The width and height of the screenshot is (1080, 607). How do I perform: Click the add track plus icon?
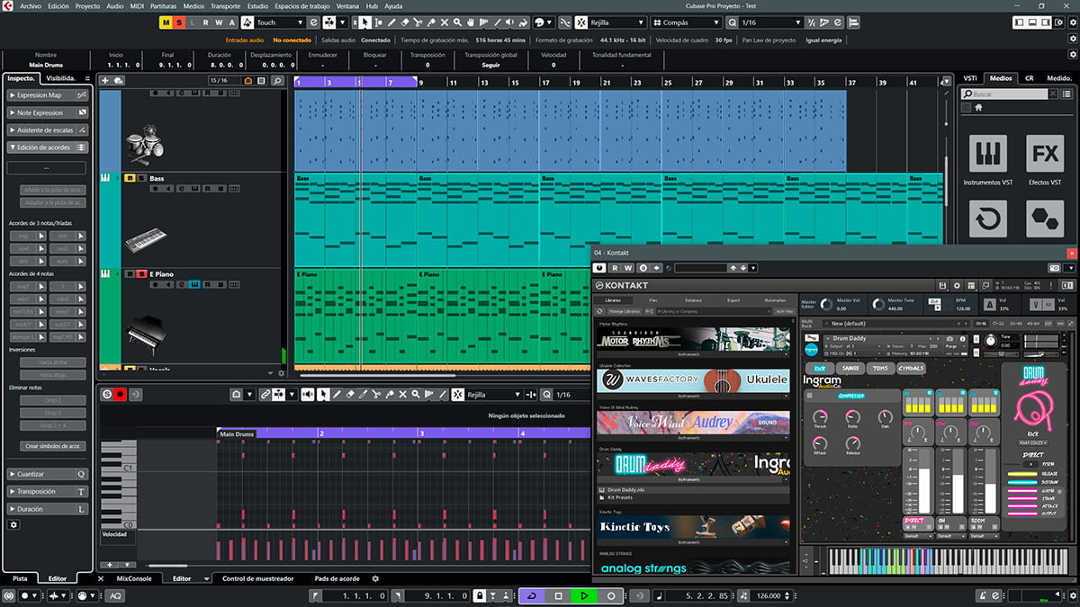pyautogui.click(x=105, y=81)
